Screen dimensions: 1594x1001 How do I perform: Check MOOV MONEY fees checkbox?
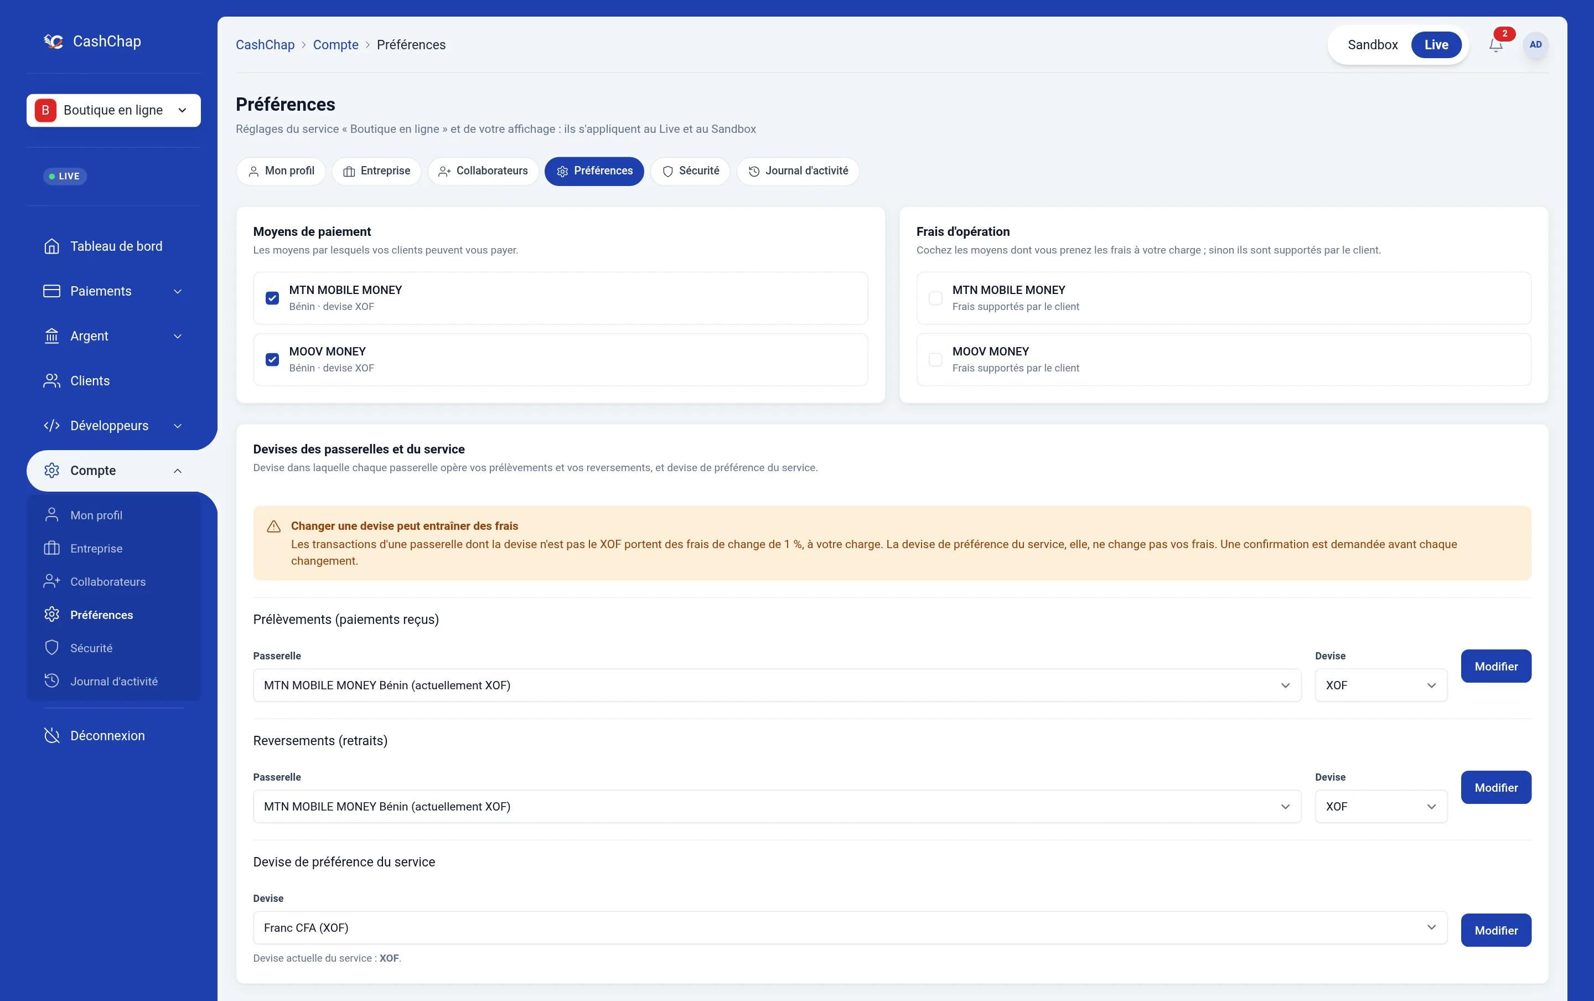[x=935, y=359]
